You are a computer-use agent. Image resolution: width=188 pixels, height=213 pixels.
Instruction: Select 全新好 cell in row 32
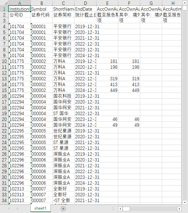pos(64,189)
